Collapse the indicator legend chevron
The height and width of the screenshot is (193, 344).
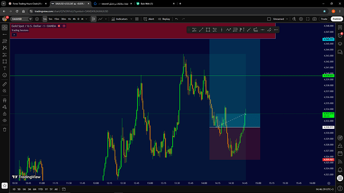pyautogui.click(x=14, y=35)
